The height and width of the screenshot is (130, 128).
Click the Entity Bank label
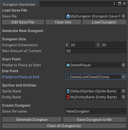click(12, 97)
